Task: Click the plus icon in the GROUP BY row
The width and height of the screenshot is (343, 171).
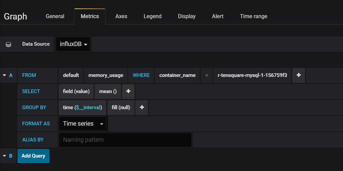Action: [142, 108]
